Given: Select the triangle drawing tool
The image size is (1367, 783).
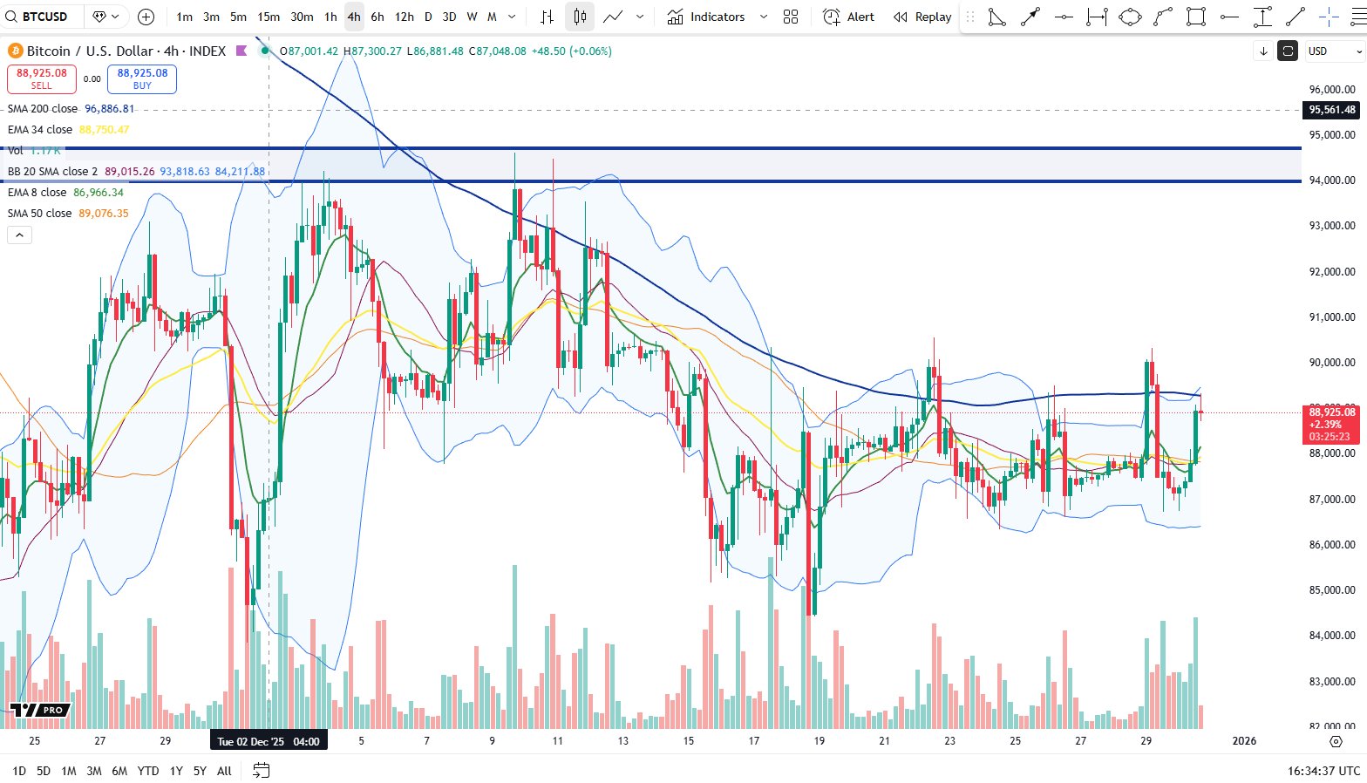Looking at the screenshot, I should tap(996, 17).
